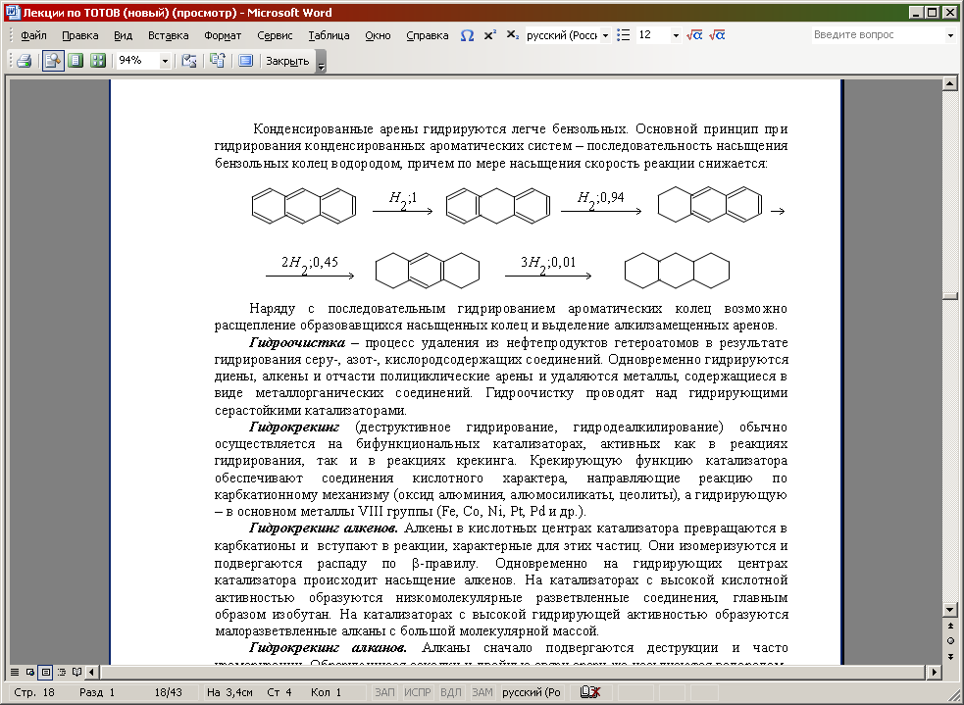
Task: Click the Word document icon in title bar
Action: [x=12, y=12]
